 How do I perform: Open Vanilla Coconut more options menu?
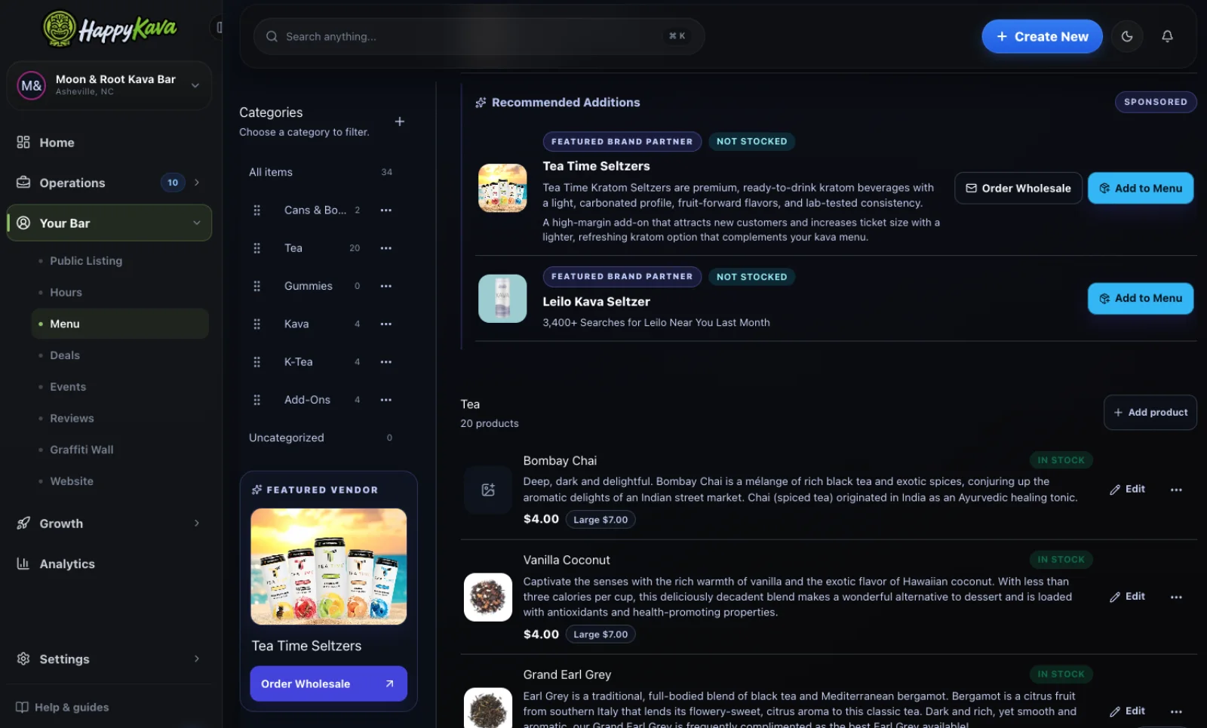pos(1176,597)
